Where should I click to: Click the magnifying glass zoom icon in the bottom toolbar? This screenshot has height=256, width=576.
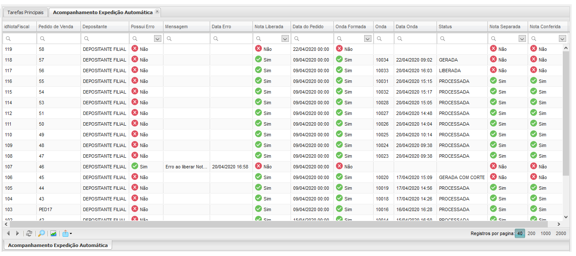tap(42, 233)
